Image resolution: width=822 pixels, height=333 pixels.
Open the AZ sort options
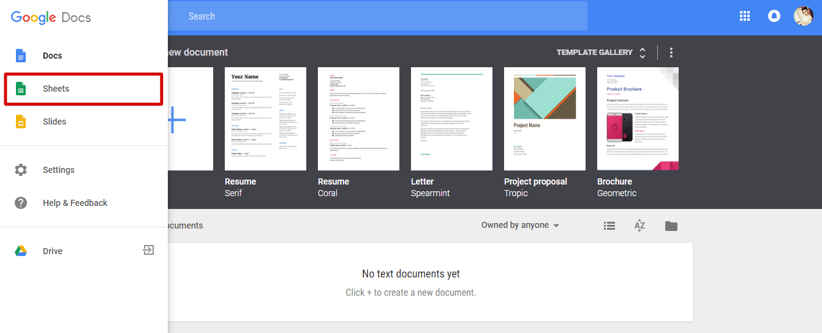pyautogui.click(x=640, y=225)
